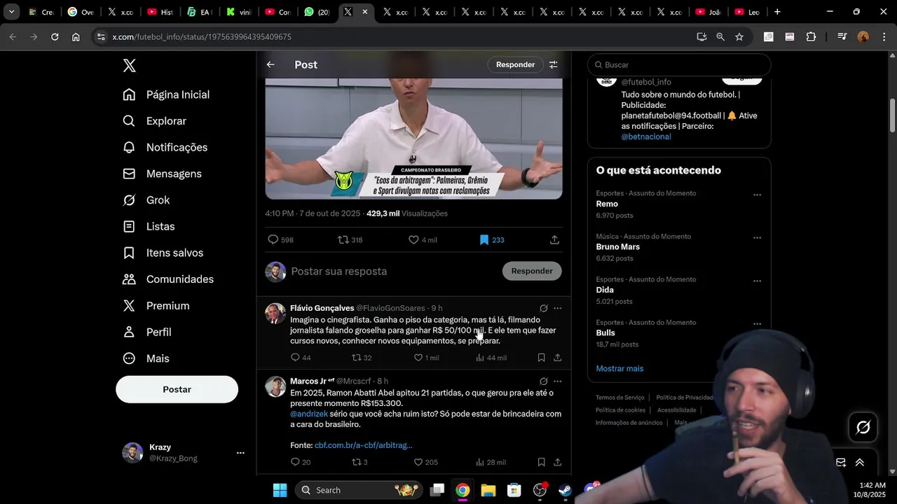Open the cbf.com.br source link
The height and width of the screenshot is (504, 897).
point(363,445)
